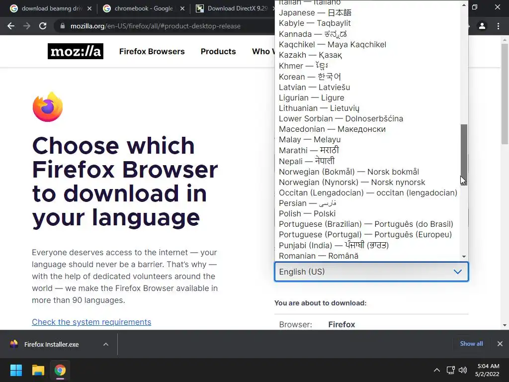The height and width of the screenshot is (382, 509).
Task: Open Chrome's three-dot menu
Action: tap(498, 26)
